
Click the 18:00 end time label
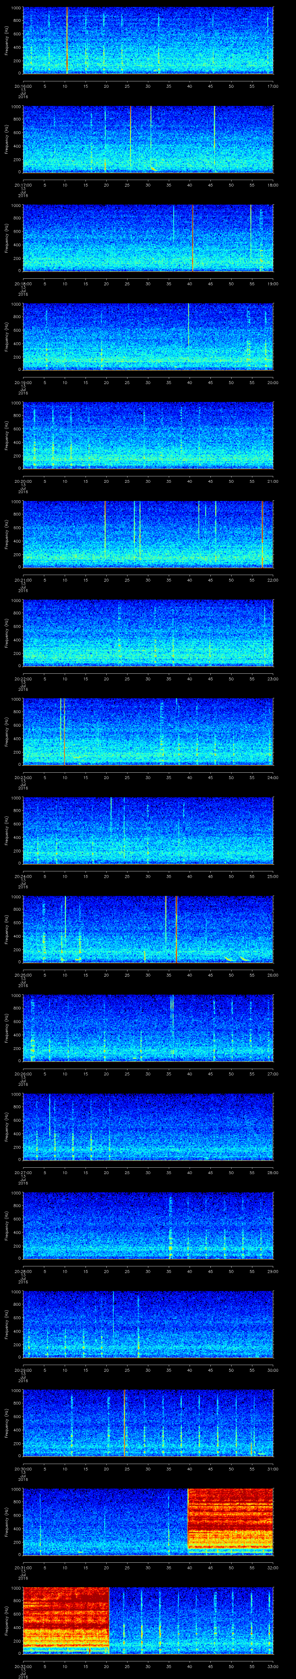pos(273,185)
